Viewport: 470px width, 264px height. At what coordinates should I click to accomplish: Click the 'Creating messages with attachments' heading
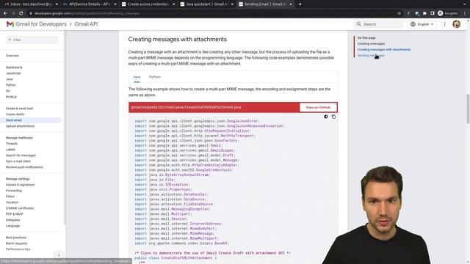click(x=178, y=40)
